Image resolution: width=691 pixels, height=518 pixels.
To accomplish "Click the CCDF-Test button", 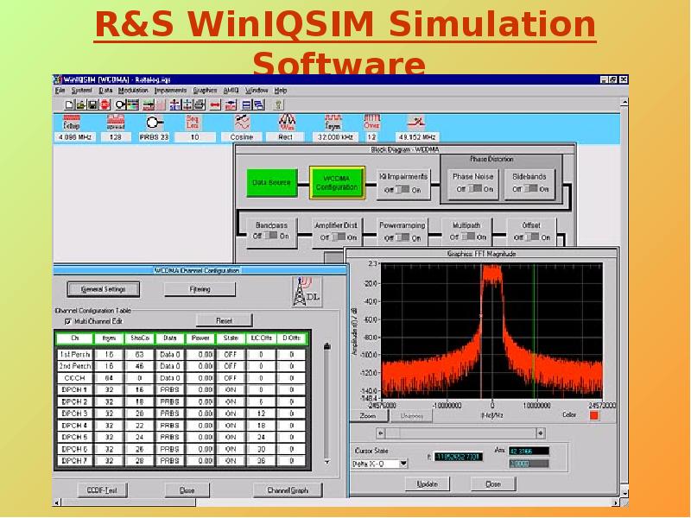I will 102,490.
